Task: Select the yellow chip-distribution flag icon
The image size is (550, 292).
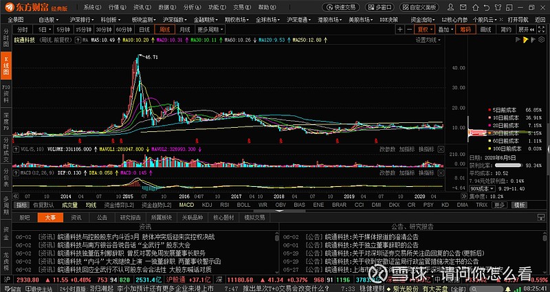Action: 525,40
